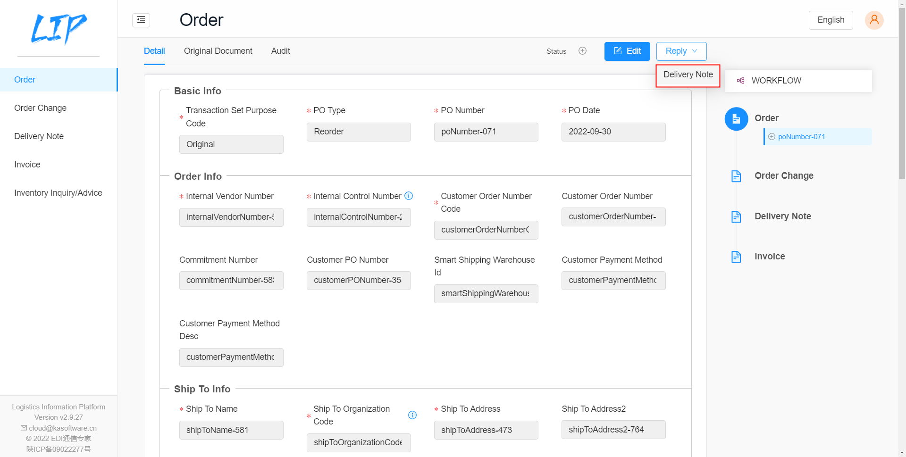
Task: Click the plus icon next to Status
Action: 582,51
